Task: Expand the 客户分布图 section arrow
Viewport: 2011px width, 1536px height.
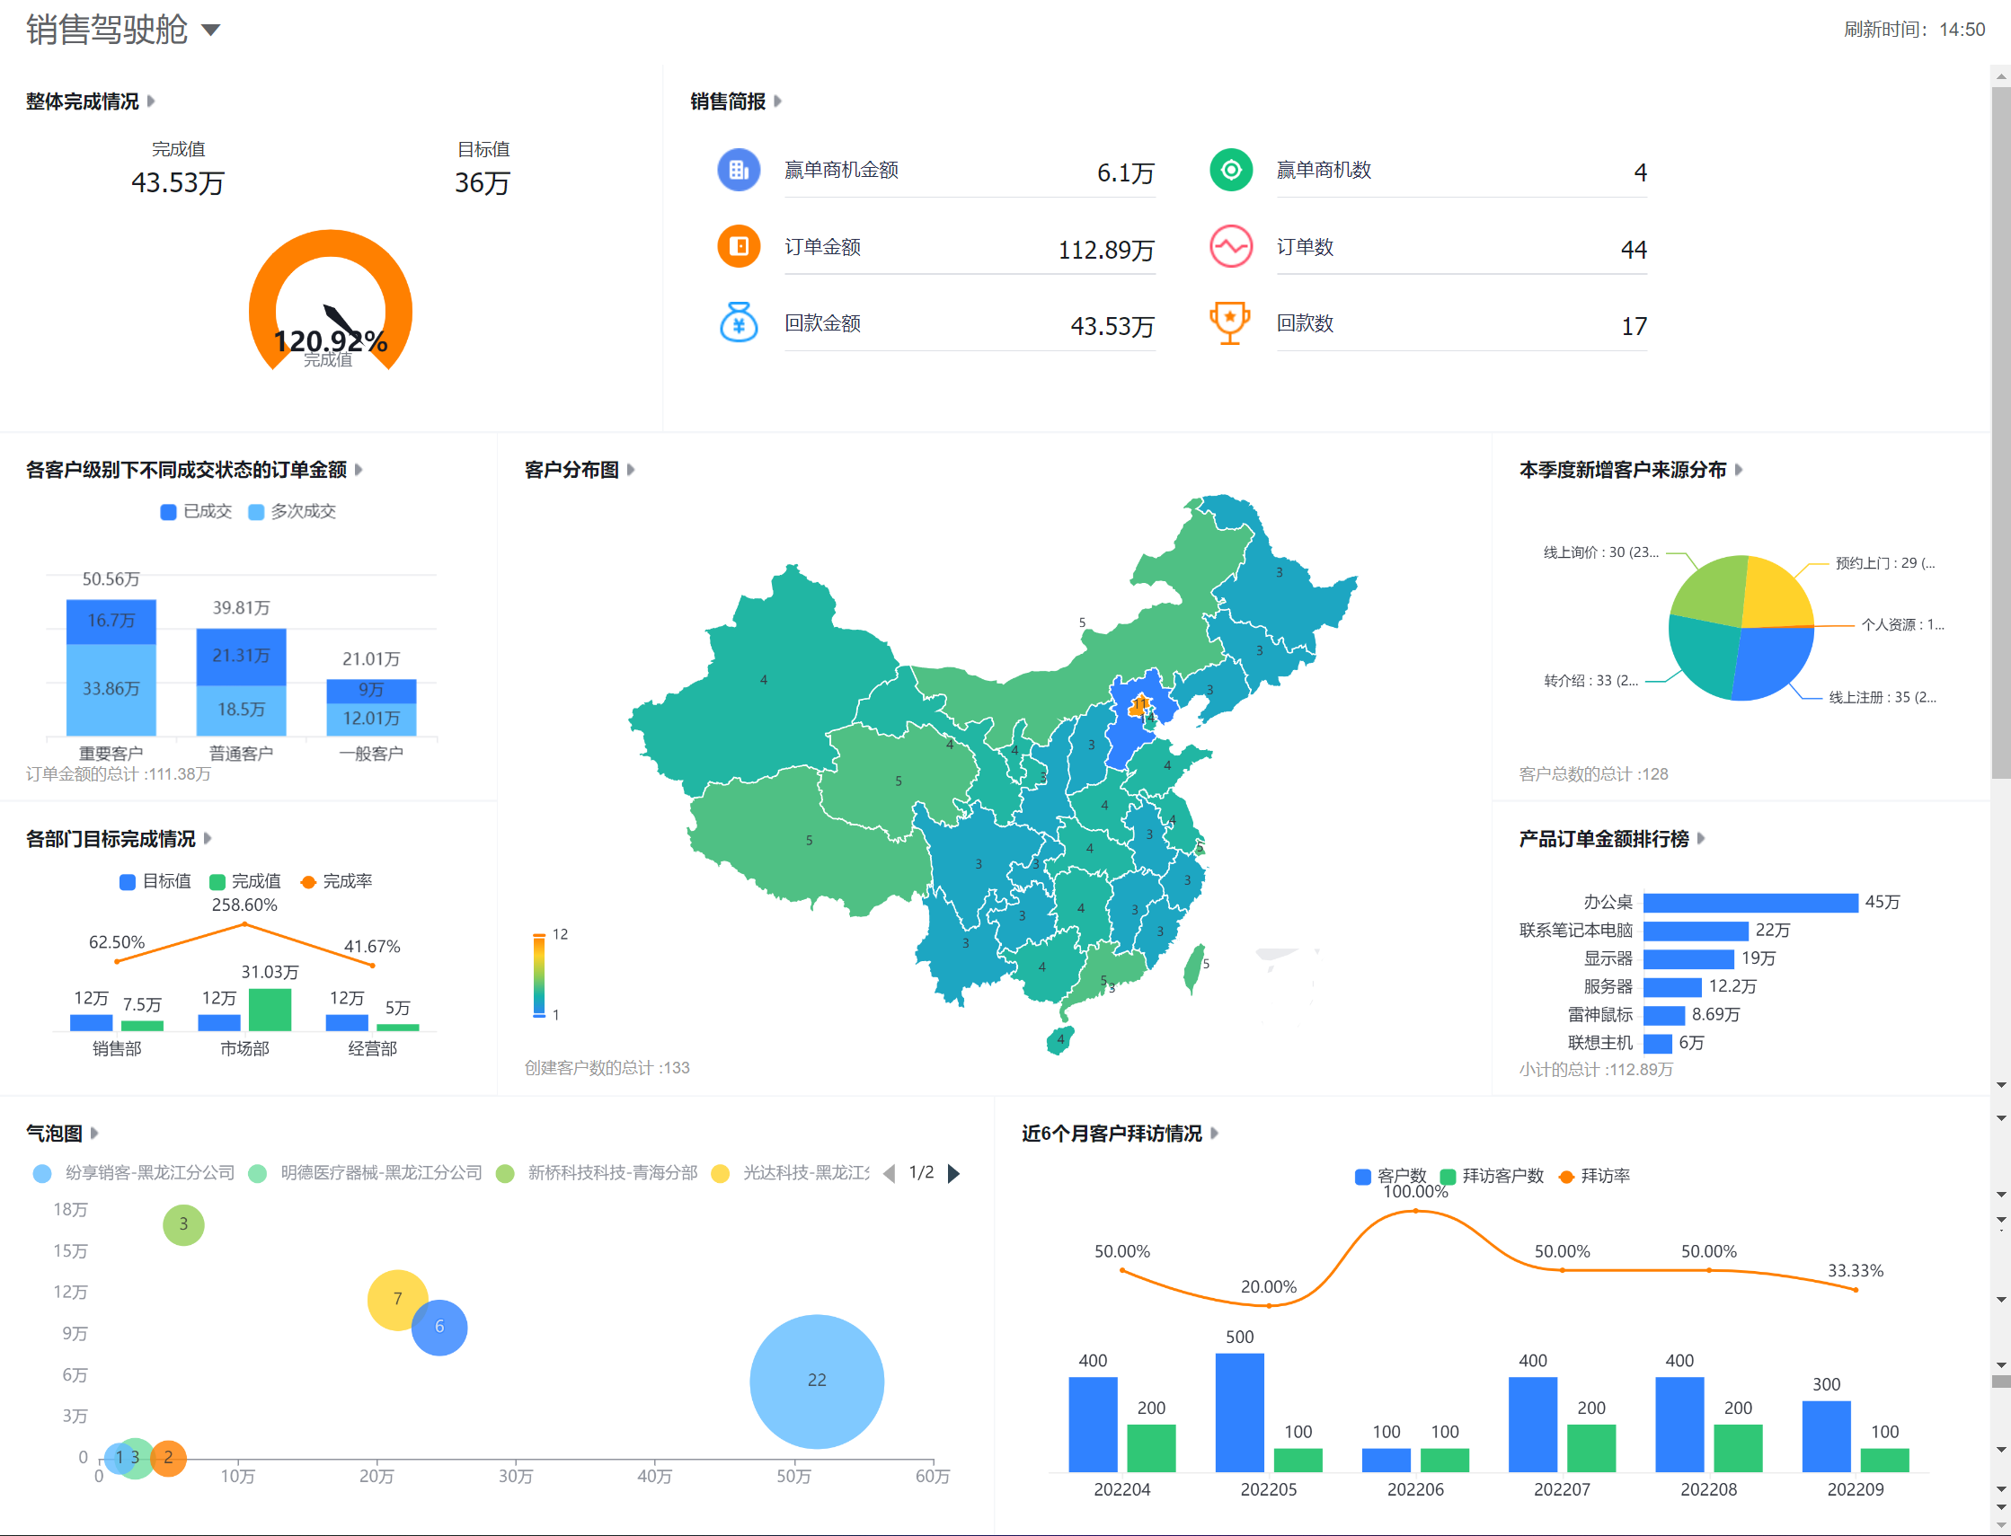Action: click(631, 470)
